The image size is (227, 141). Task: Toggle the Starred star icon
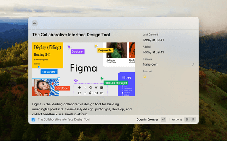pyautogui.click(x=144, y=76)
